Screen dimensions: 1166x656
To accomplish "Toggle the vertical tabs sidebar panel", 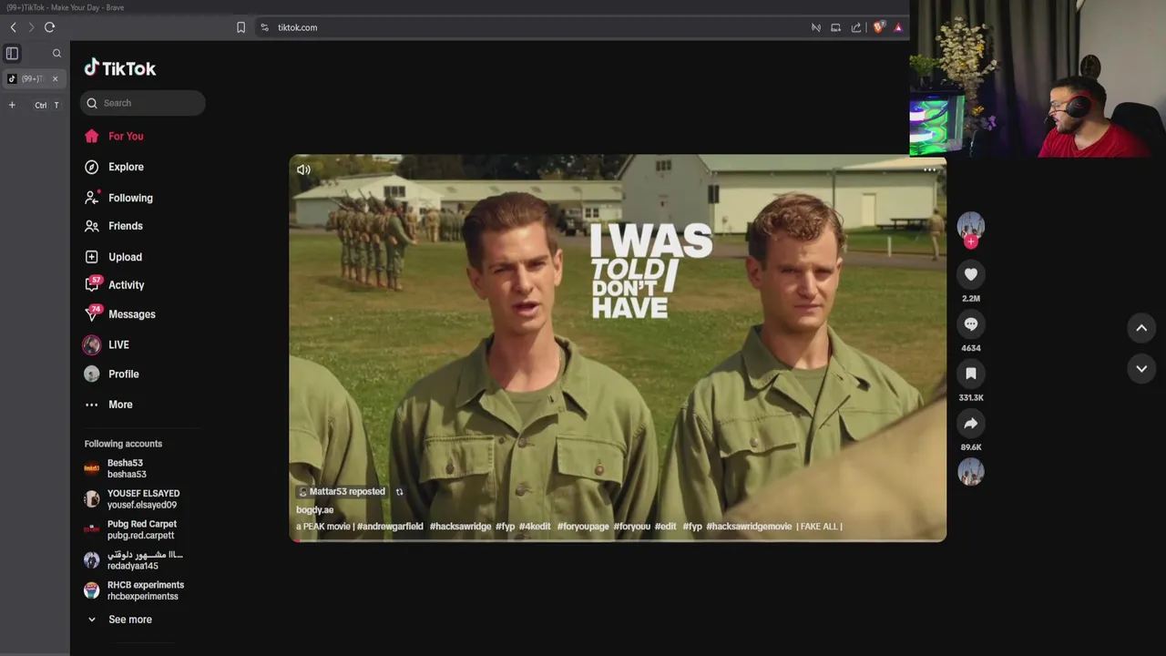I will [x=12, y=54].
